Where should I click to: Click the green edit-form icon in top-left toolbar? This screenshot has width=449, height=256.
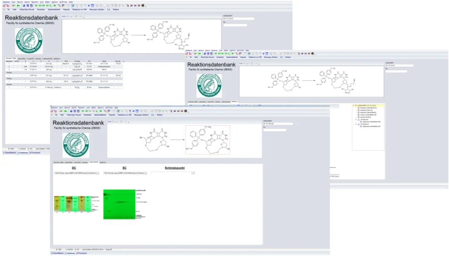[x=73, y=5]
